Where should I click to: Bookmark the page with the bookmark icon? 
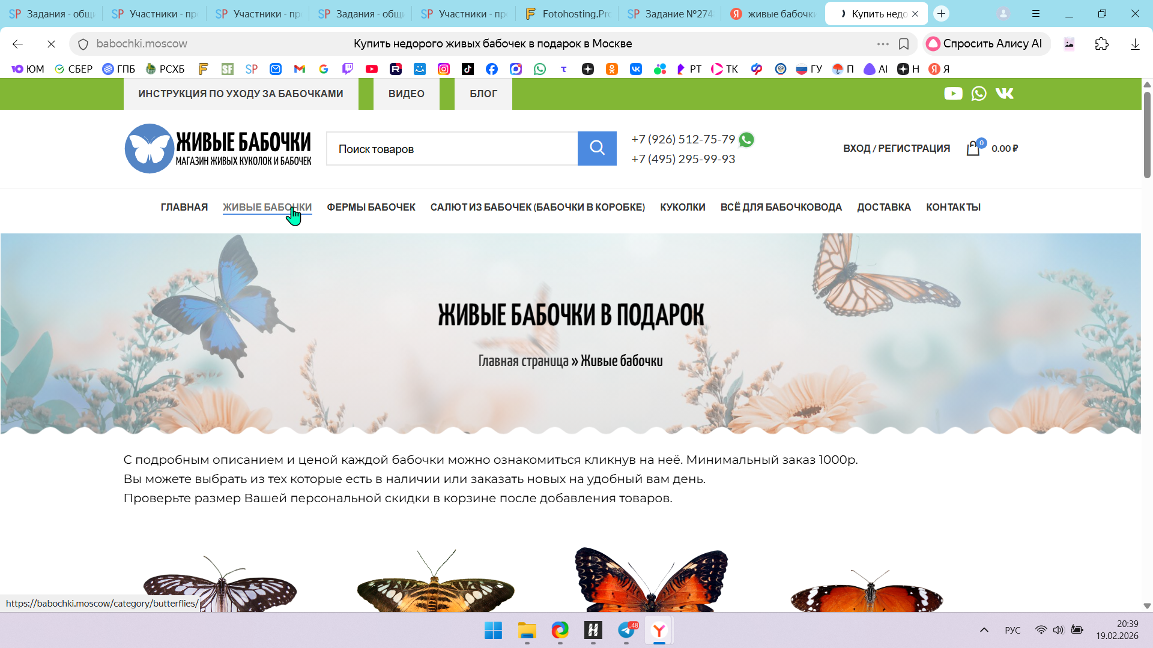903,44
